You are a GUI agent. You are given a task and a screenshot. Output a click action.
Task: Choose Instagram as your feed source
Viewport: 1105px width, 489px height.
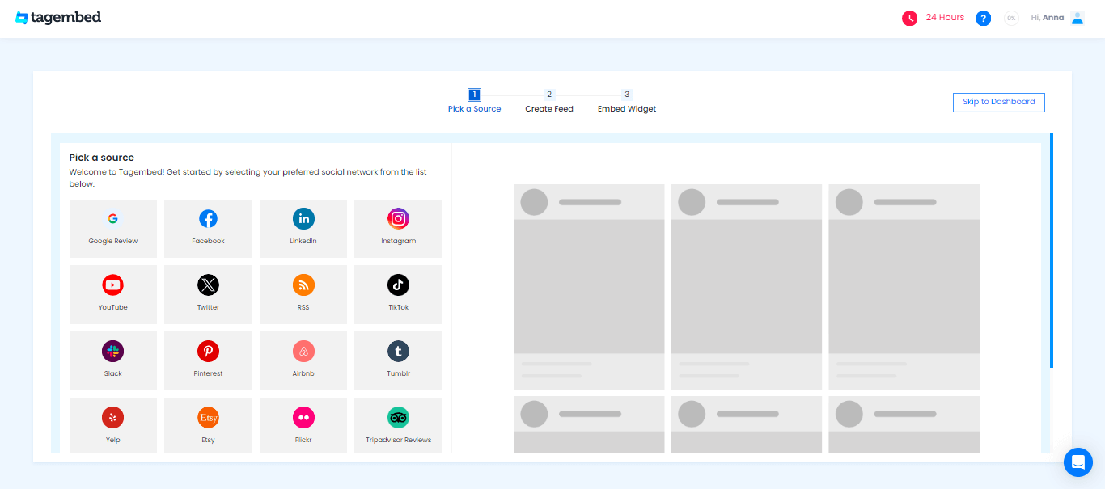coord(398,228)
